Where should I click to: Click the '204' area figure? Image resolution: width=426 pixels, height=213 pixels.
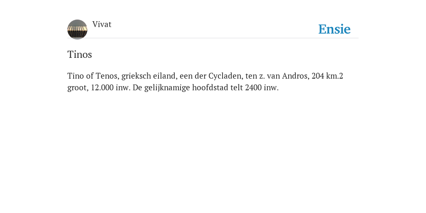(x=318, y=76)
